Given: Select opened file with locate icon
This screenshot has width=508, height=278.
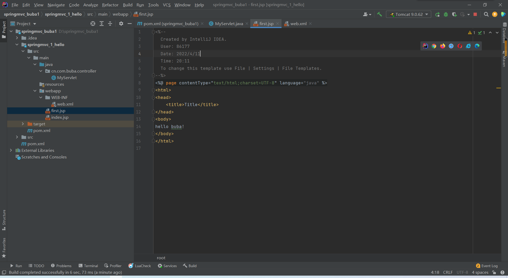Looking at the screenshot, I should [x=93, y=24].
